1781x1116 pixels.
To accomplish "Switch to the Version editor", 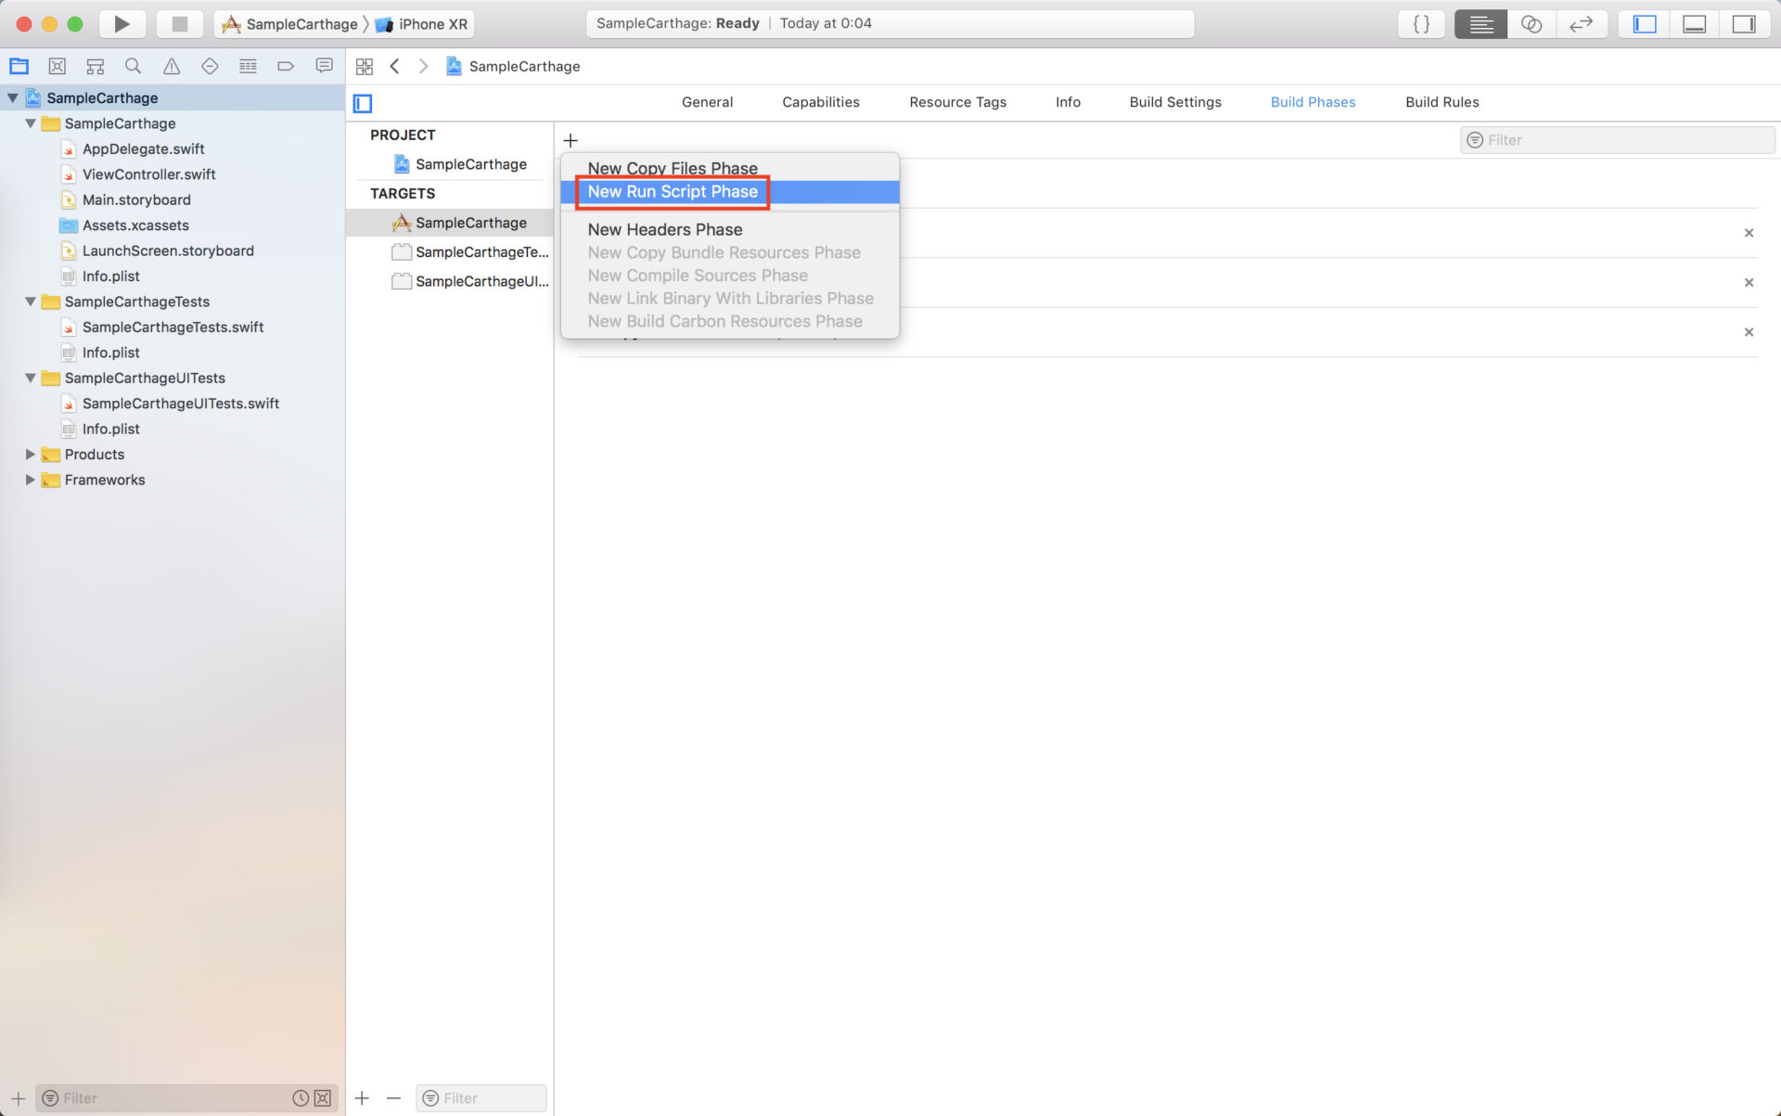I will pos(1581,24).
